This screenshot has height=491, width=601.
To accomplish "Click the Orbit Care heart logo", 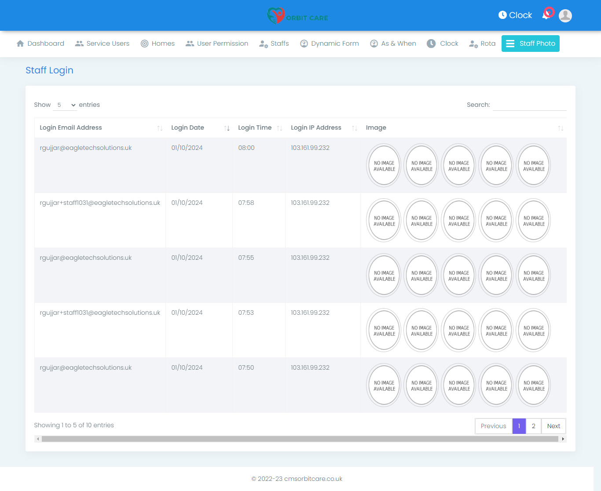I will 276,16.
